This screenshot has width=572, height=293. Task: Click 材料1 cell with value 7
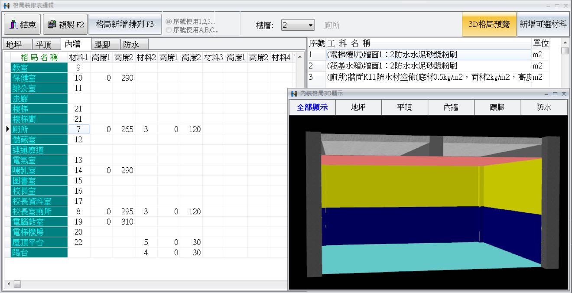tap(79, 129)
